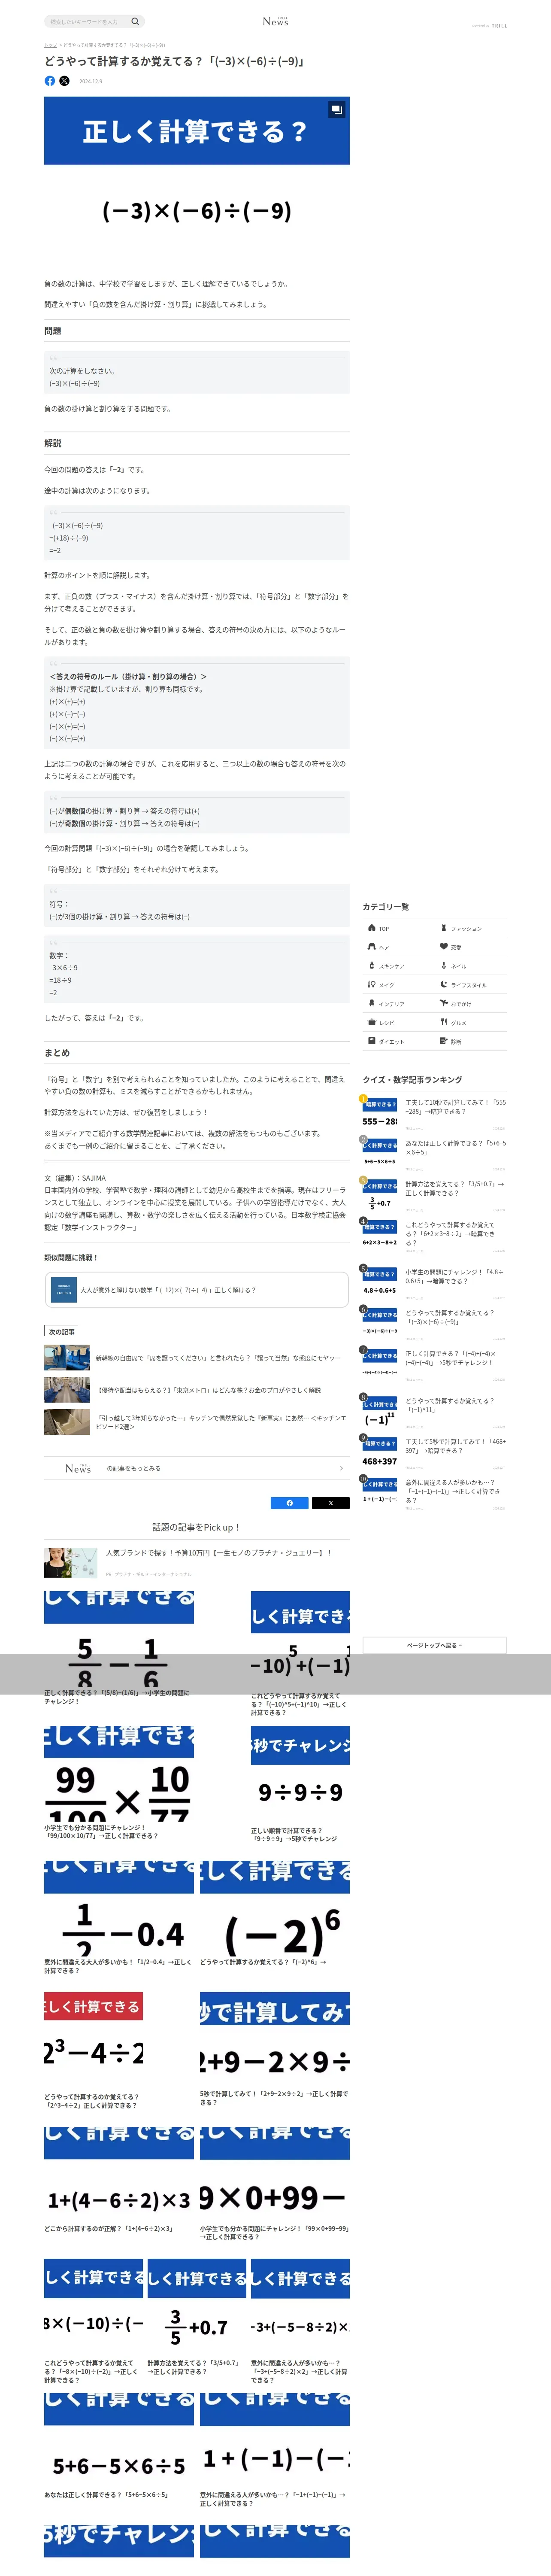Image resolution: width=551 pixels, height=2576 pixels.
Task: Open the 2^3−4÷2 article card
Action: pos(93,2051)
